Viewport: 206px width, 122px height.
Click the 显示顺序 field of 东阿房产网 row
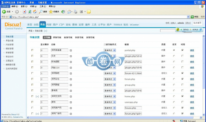coord(44,108)
